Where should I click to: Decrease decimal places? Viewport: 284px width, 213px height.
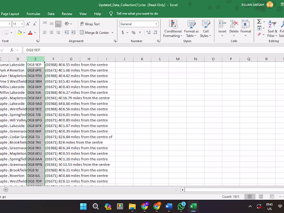(x=155, y=33)
